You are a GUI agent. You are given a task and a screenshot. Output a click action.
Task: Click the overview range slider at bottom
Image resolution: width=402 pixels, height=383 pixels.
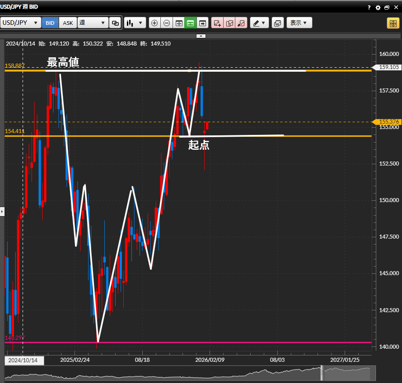(x=190, y=374)
